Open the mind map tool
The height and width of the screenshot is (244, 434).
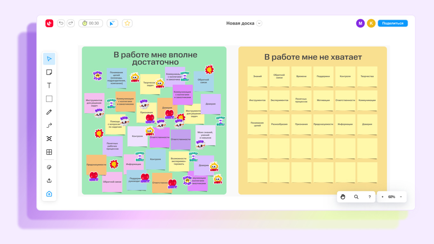49,139
